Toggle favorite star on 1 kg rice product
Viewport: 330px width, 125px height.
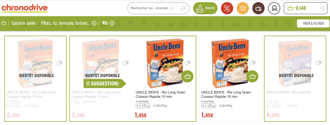[x=126, y=62]
